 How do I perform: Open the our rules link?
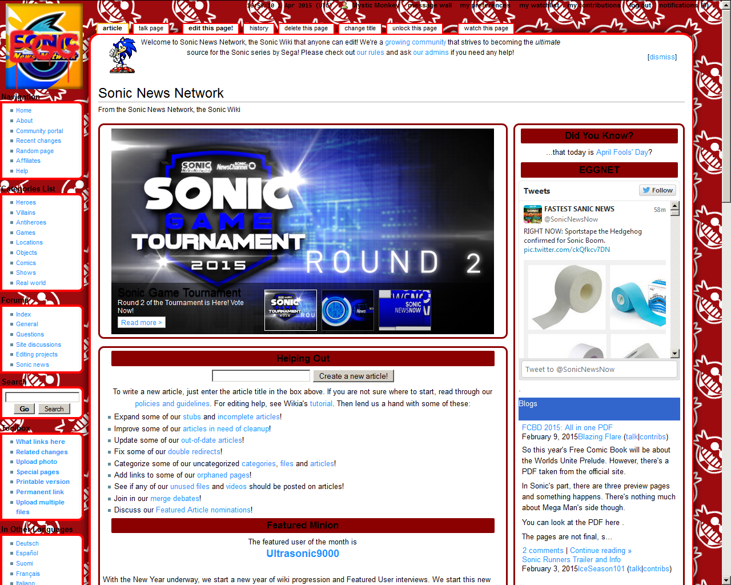pyautogui.click(x=370, y=53)
